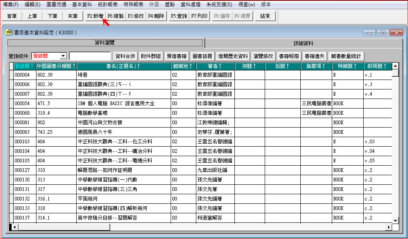Click F3:修改 to edit record
The image size is (408, 239).
pos(136,16)
